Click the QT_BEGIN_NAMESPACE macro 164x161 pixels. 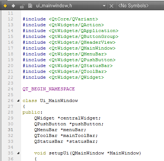49,89
